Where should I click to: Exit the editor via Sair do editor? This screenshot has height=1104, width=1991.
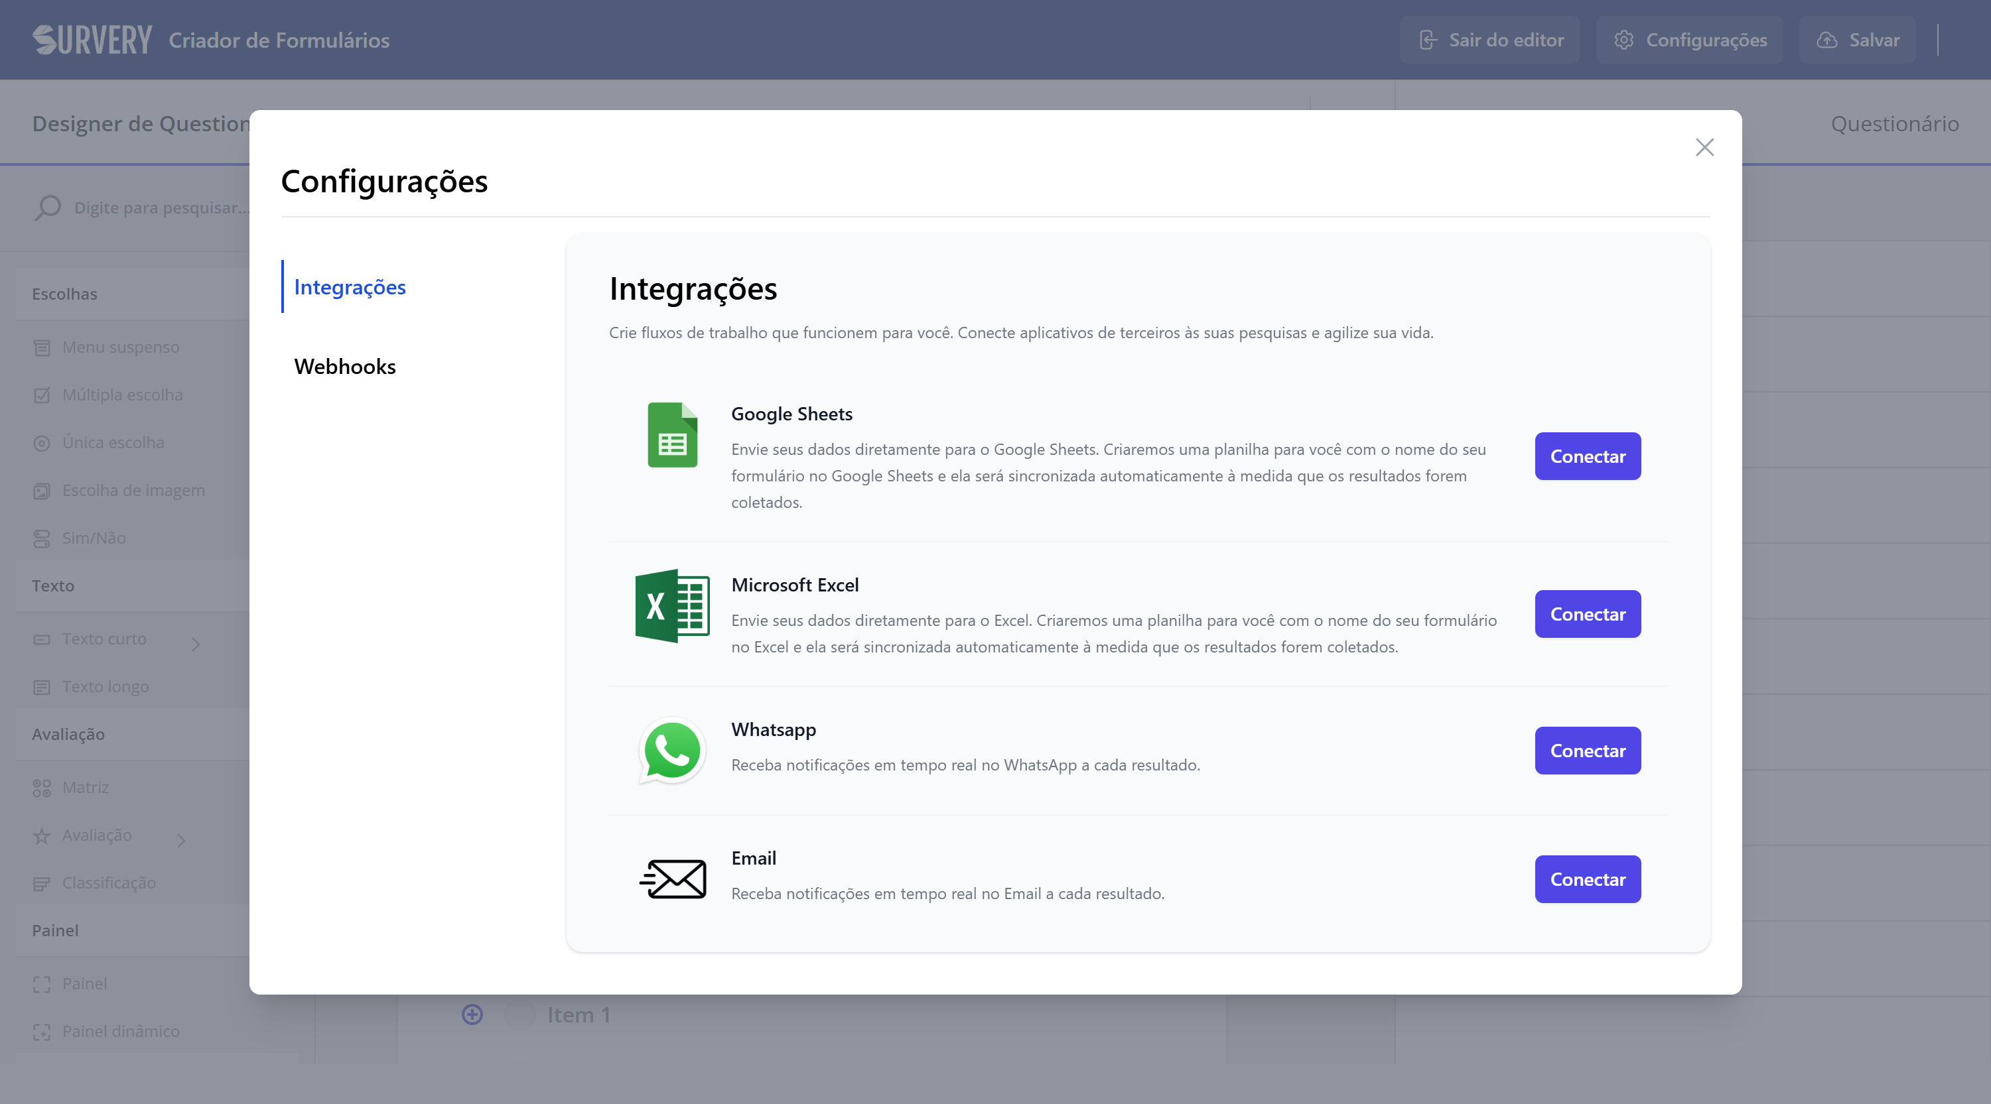pos(1491,39)
